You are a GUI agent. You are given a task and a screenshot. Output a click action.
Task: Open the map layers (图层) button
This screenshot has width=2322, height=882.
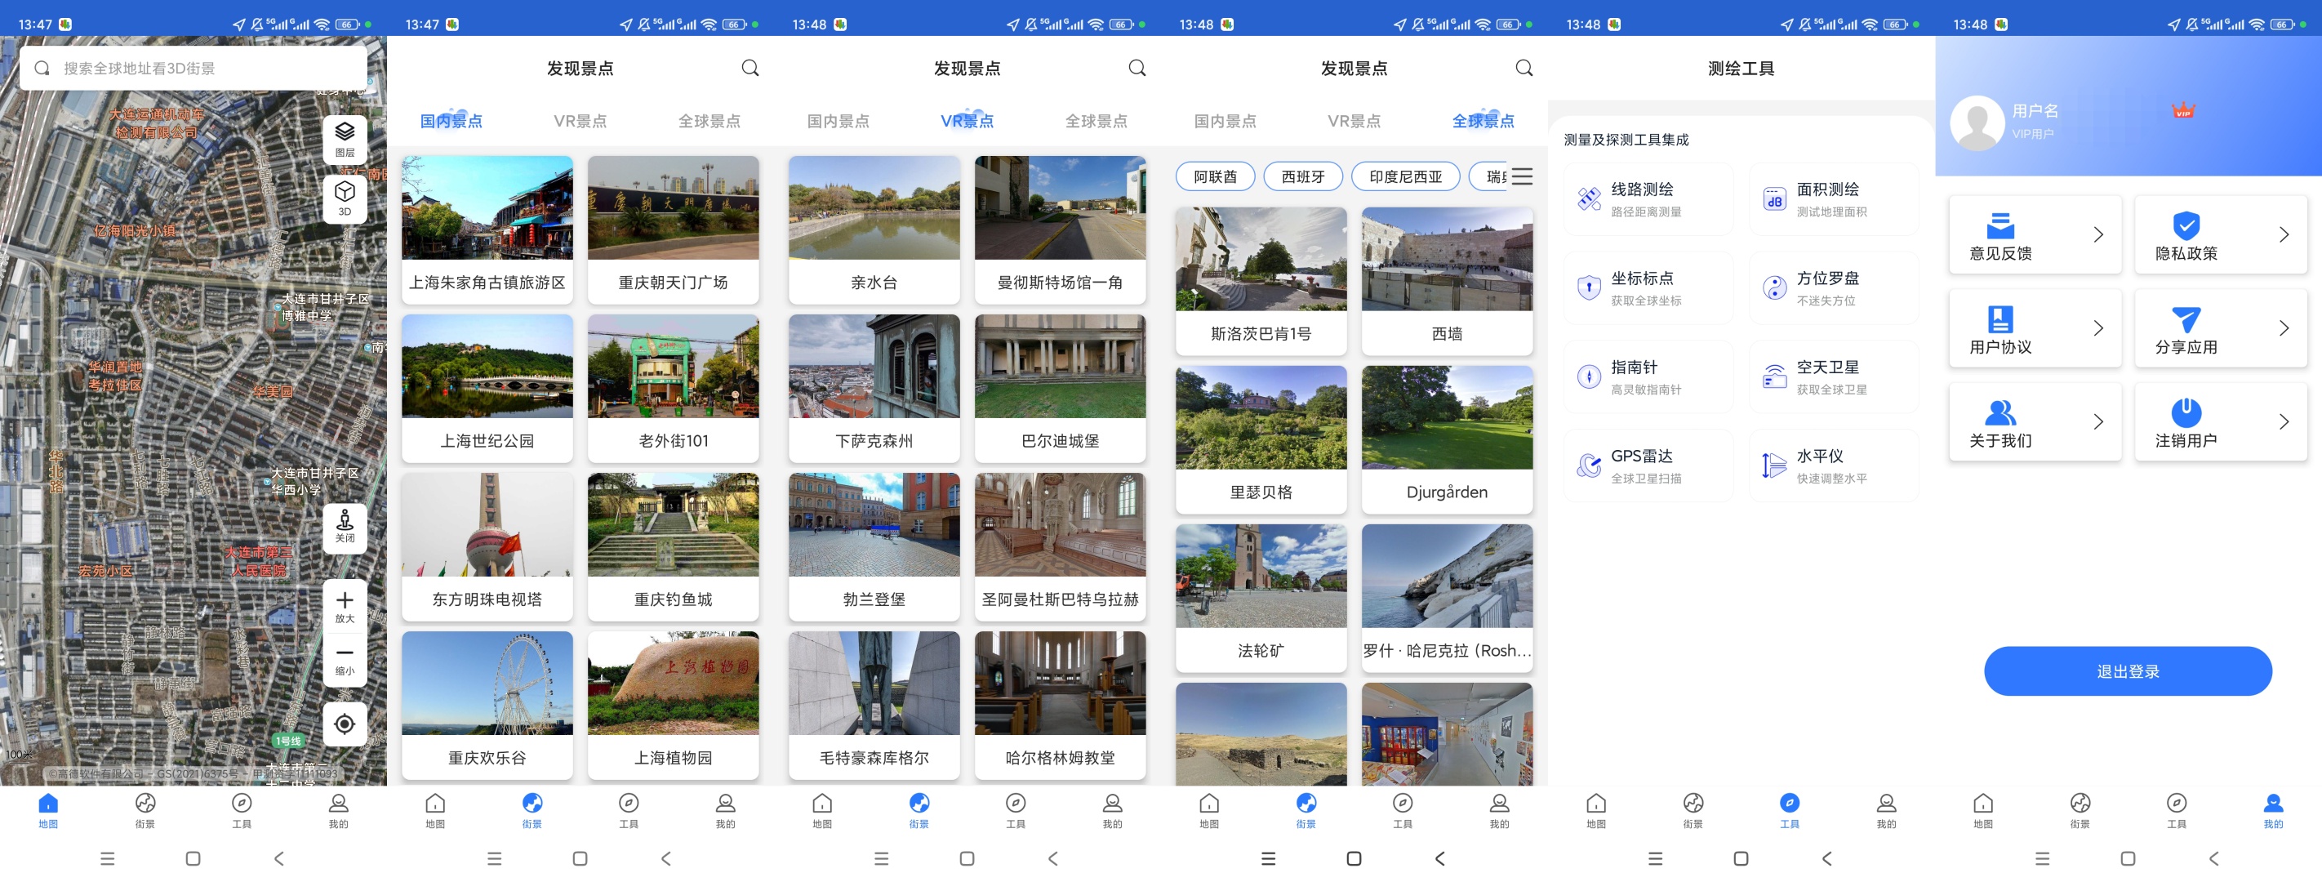click(345, 138)
